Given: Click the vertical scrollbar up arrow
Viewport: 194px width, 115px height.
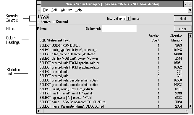Looking at the screenshot, I should coord(190,36).
